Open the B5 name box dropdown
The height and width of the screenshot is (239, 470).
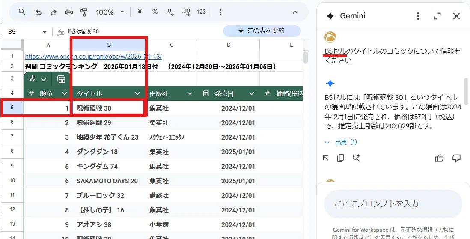pos(45,32)
